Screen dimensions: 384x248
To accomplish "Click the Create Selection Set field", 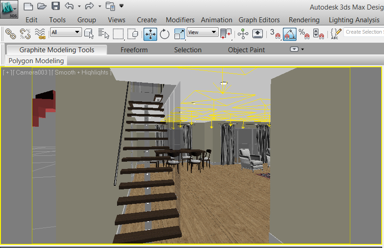I will click(364, 32).
